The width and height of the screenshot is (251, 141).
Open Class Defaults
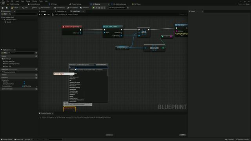tap(73, 8)
